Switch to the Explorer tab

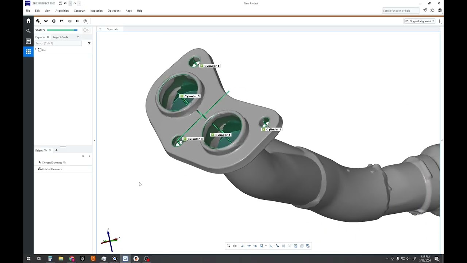(40, 37)
